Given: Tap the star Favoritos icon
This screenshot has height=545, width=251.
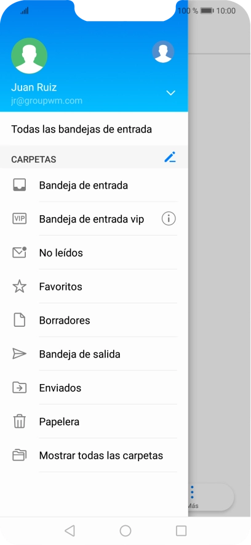Looking at the screenshot, I should click(x=20, y=287).
